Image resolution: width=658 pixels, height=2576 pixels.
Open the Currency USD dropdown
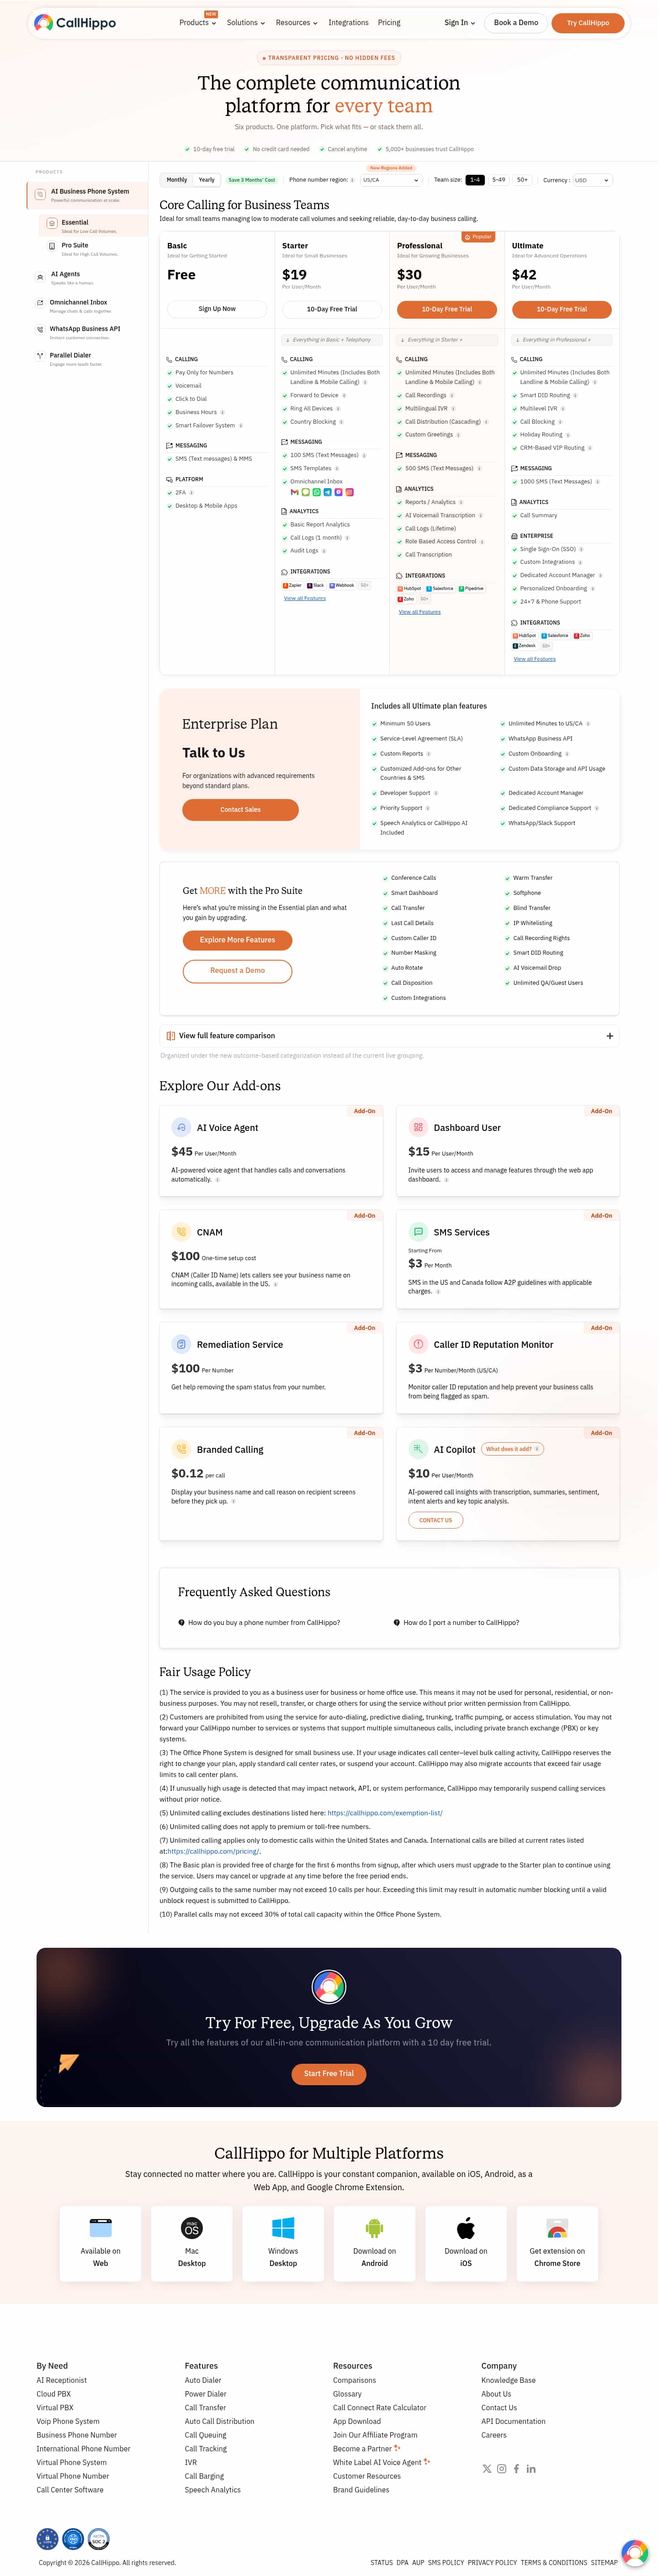[x=591, y=180]
